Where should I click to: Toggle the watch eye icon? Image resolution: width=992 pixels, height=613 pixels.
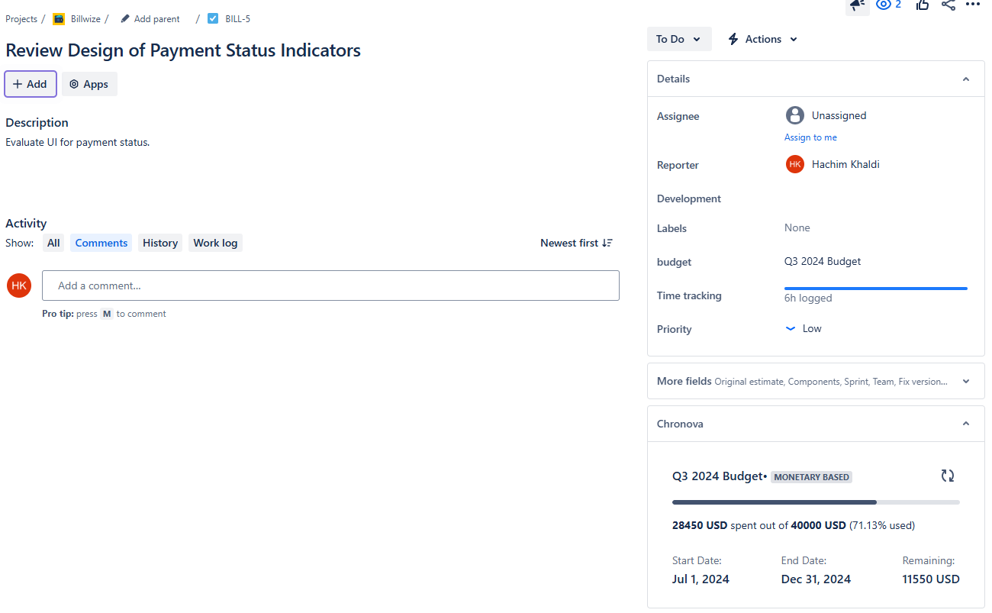(x=884, y=5)
